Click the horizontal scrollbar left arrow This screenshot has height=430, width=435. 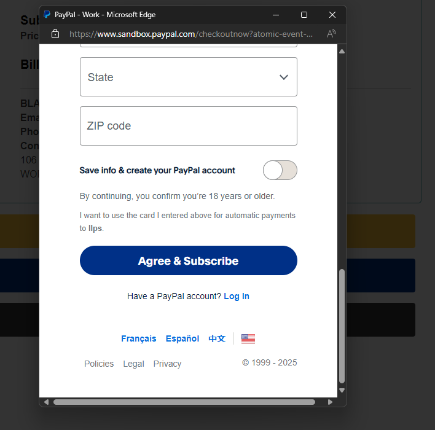click(45, 402)
